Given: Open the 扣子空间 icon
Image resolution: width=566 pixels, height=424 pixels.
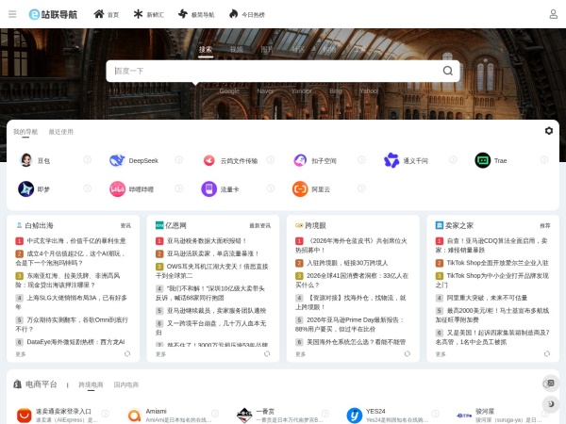Looking at the screenshot, I should 300,160.
